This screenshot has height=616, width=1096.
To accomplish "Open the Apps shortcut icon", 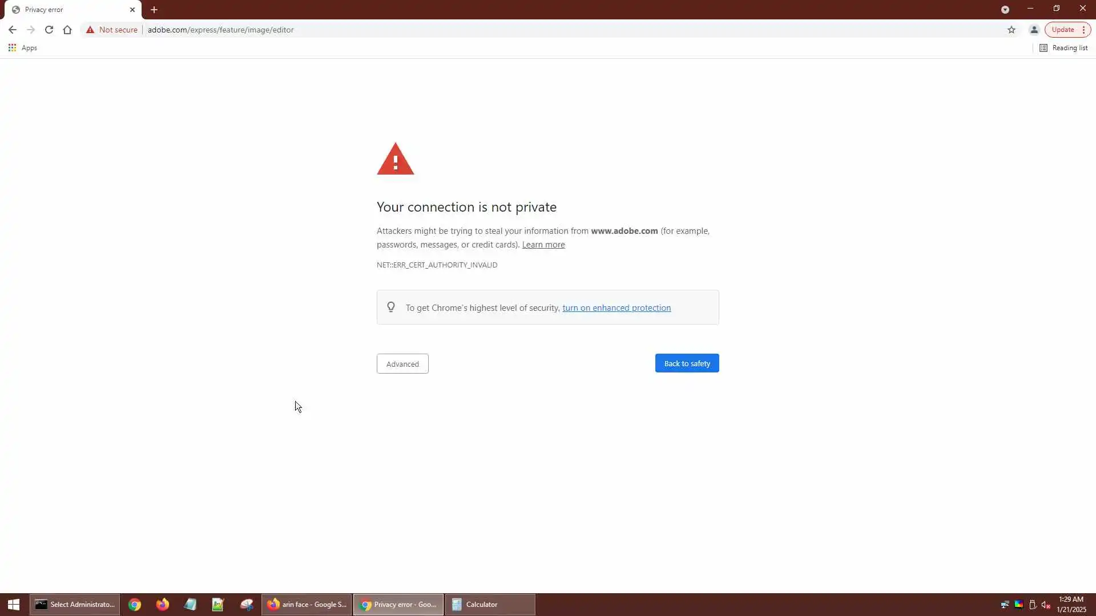I will coord(12,48).
